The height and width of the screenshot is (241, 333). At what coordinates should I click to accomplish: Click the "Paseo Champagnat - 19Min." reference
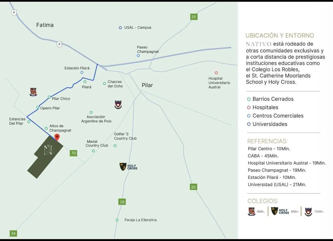coord(277,170)
